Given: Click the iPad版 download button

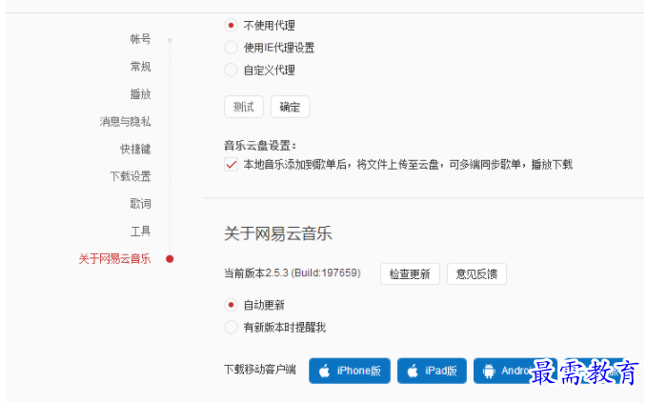Looking at the screenshot, I should (x=432, y=371).
